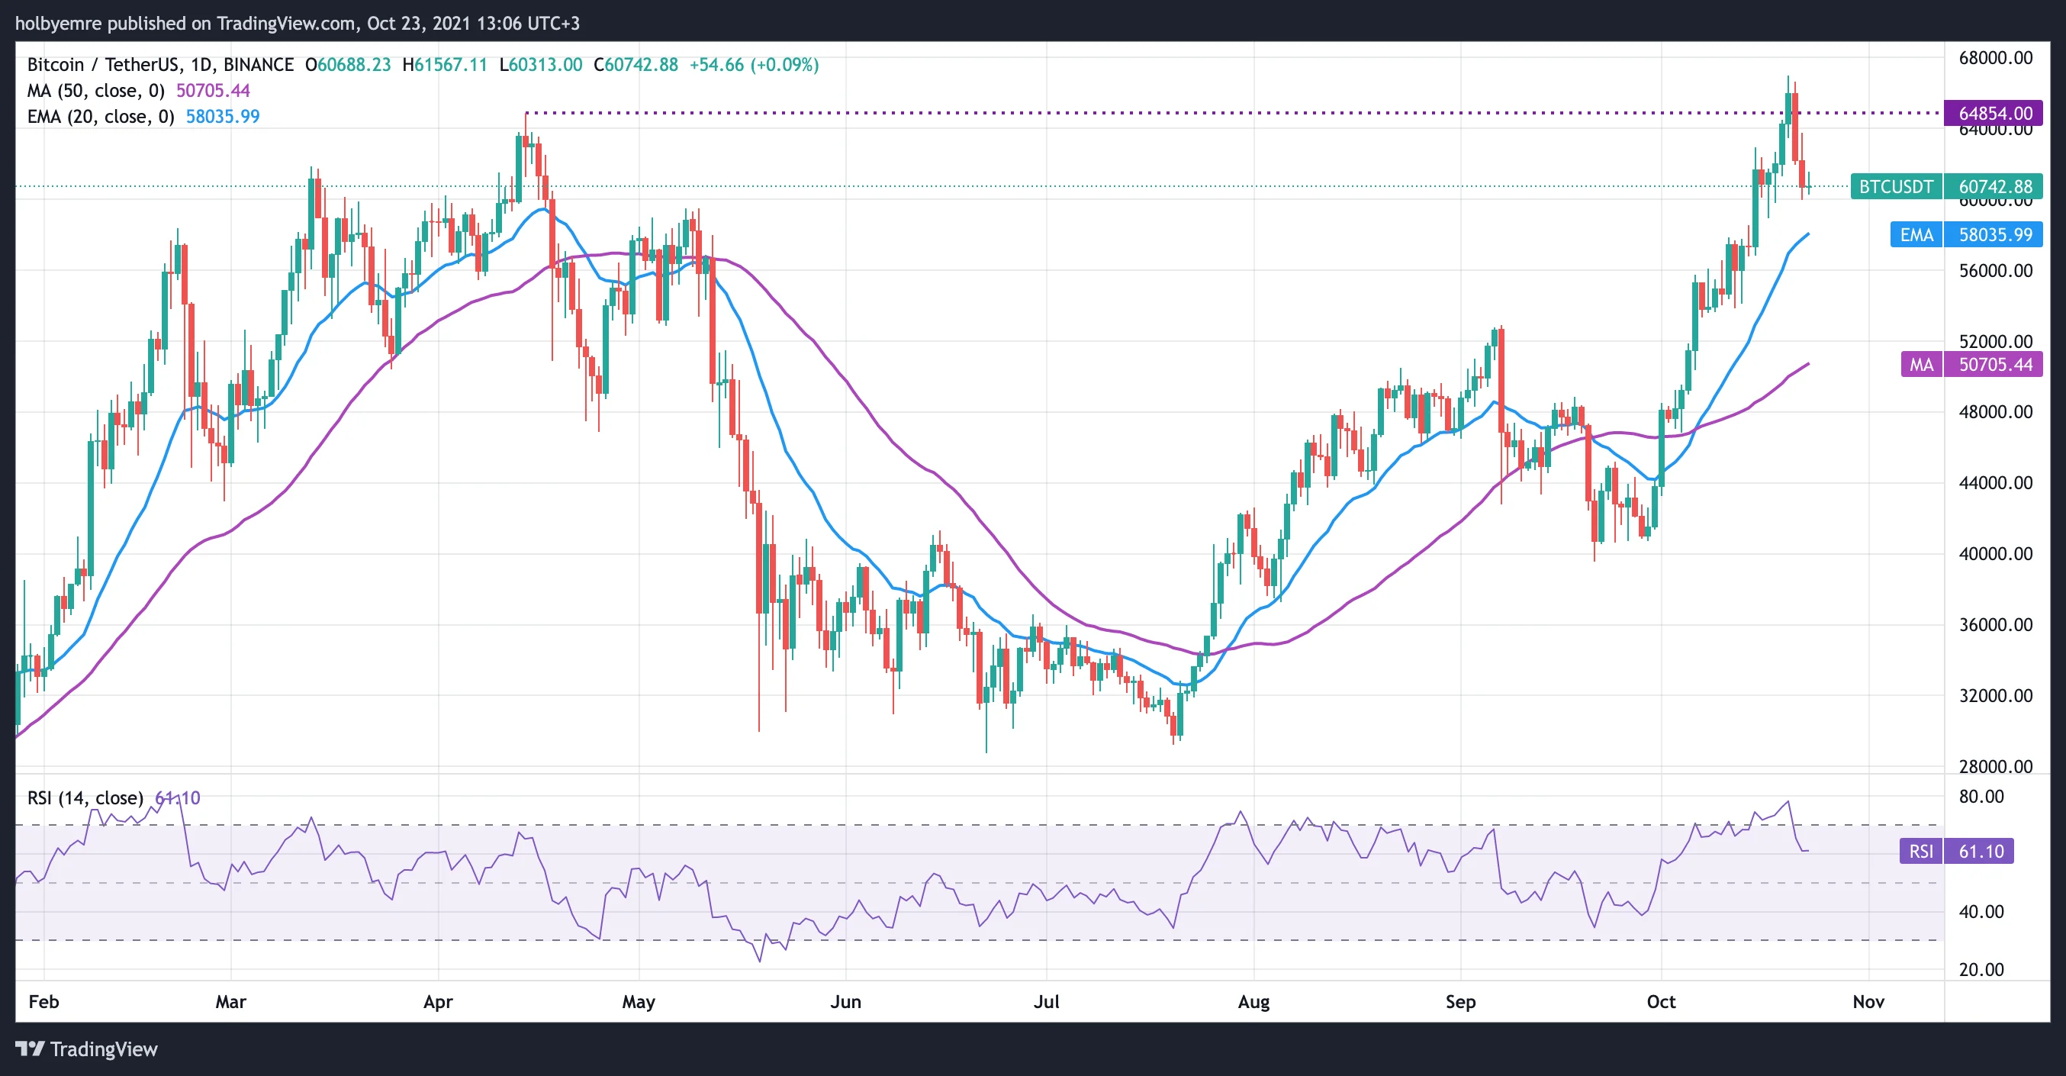2066x1076 pixels.
Task: Click the 44000.00 price axis label
Action: click(1995, 482)
